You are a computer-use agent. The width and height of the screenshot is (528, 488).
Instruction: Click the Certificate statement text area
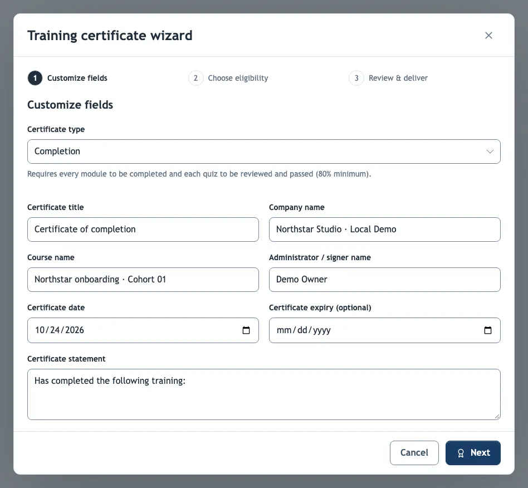263,394
